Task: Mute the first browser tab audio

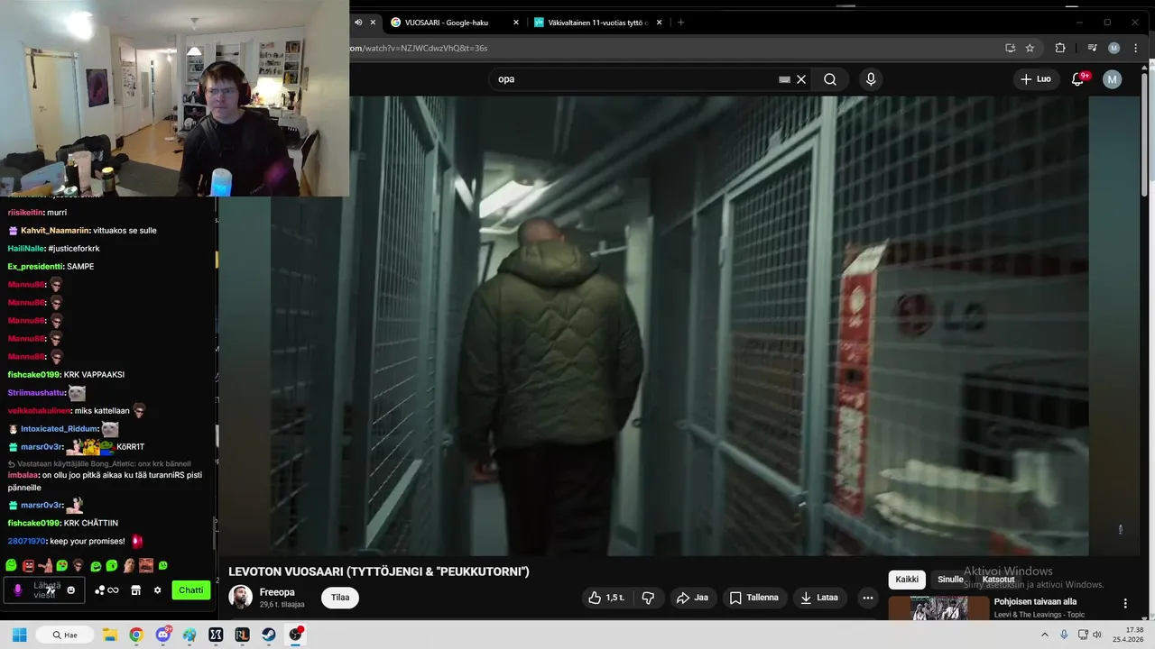Action: click(x=358, y=23)
